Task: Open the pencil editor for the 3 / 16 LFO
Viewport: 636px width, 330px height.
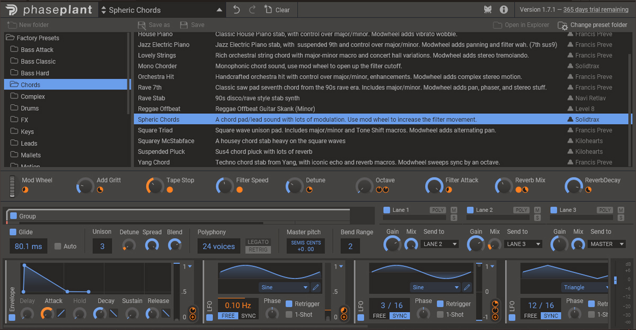Action: [x=467, y=287]
